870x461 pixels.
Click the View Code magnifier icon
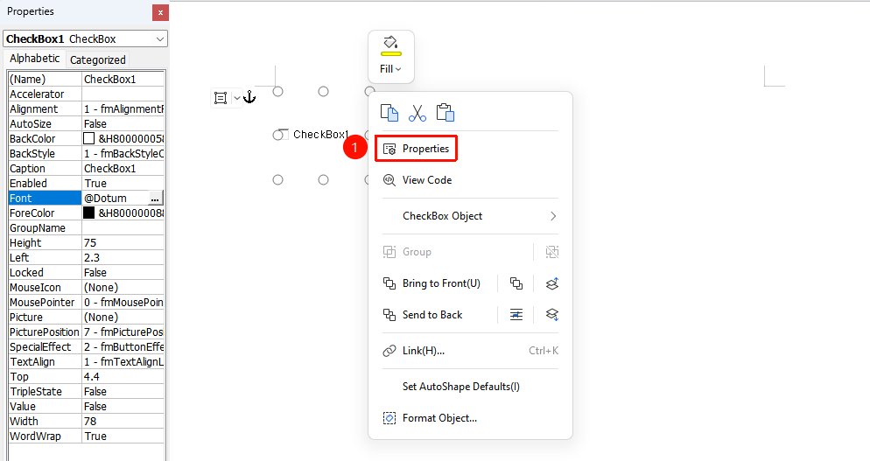[389, 179]
